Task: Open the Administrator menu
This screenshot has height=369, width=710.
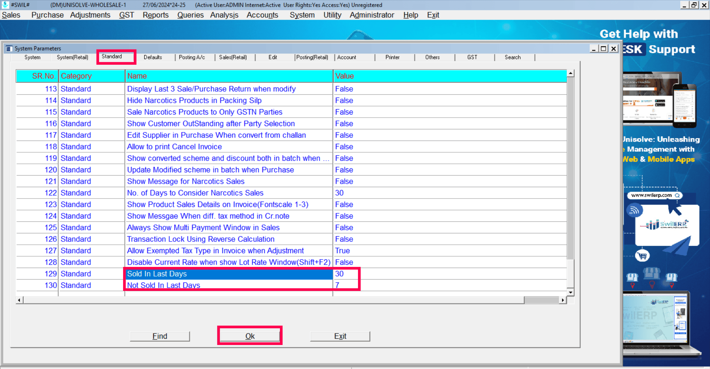Action: [x=372, y=15]
